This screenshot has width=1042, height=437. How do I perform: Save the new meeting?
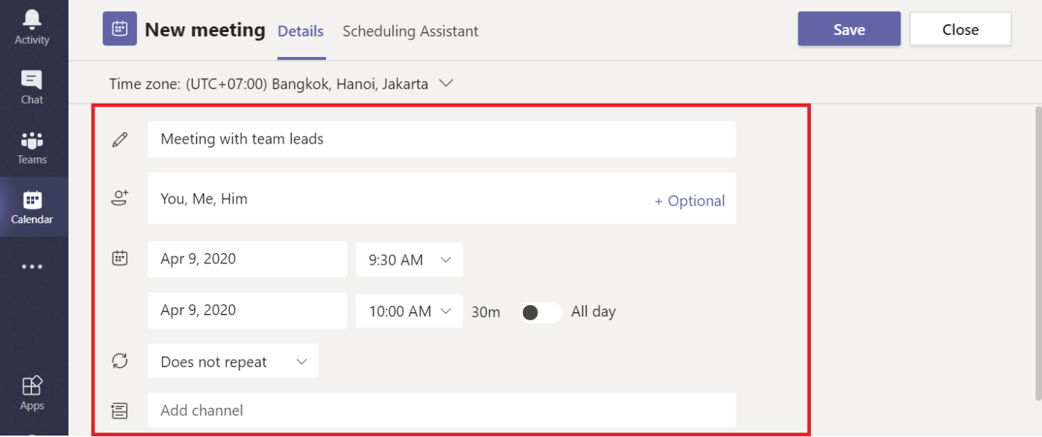pyautogui.click(x=849, y=29)
